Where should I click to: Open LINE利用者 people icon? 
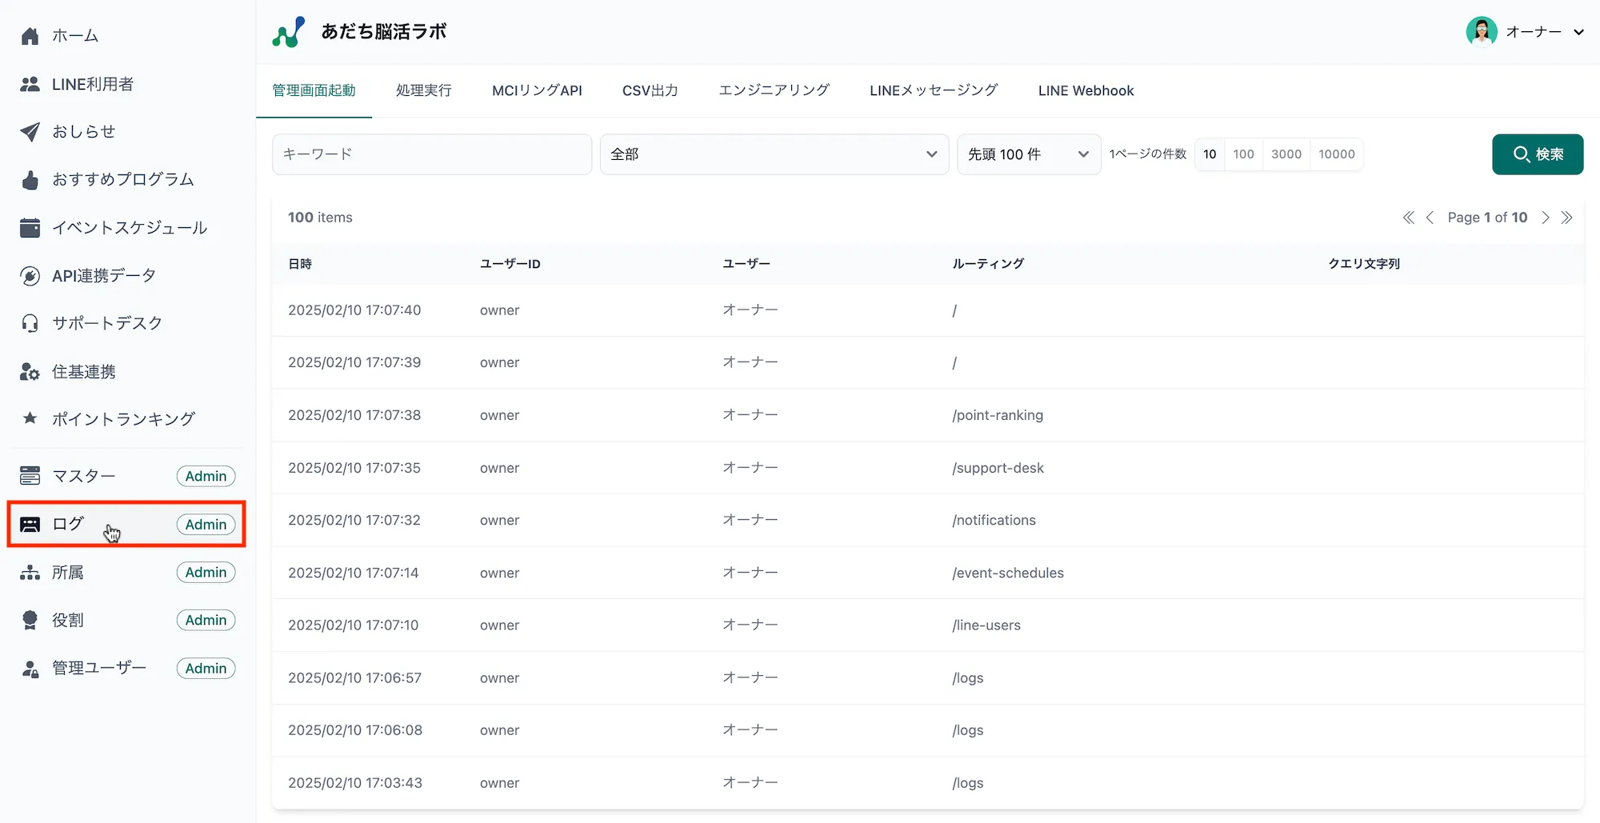pyautogui.click(x=30, y=84)
